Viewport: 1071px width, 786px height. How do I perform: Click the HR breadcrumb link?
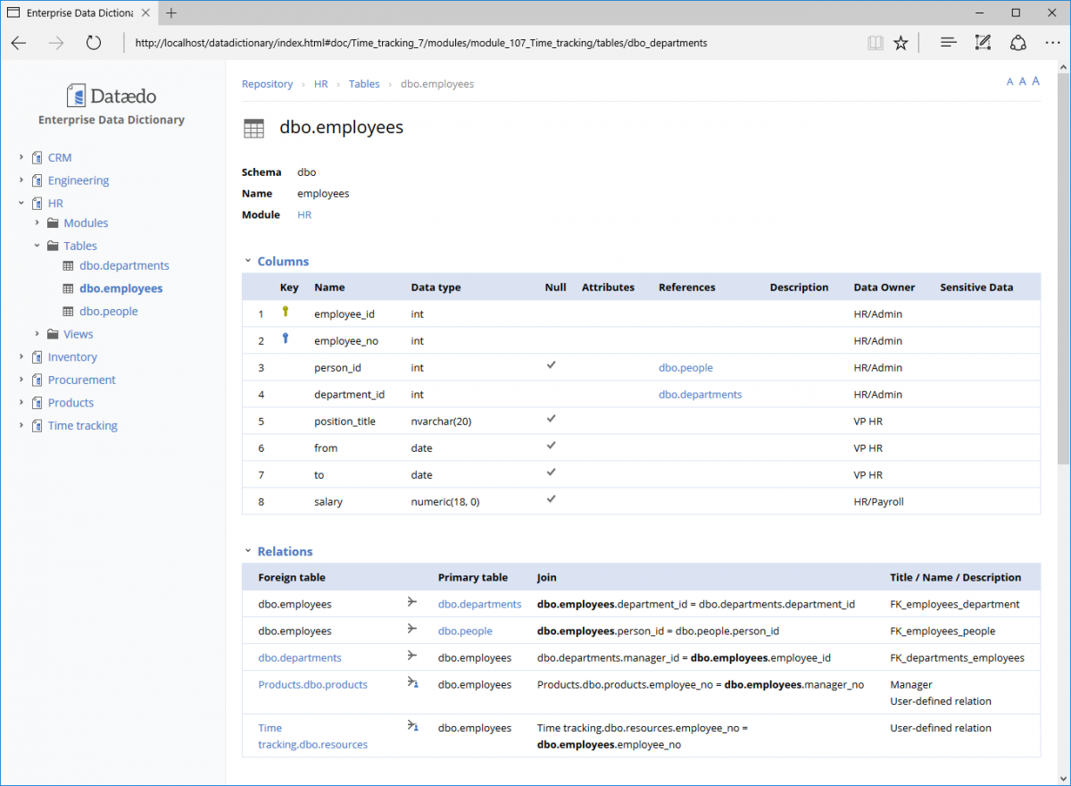pyautogui.click(x=320, y=83)
